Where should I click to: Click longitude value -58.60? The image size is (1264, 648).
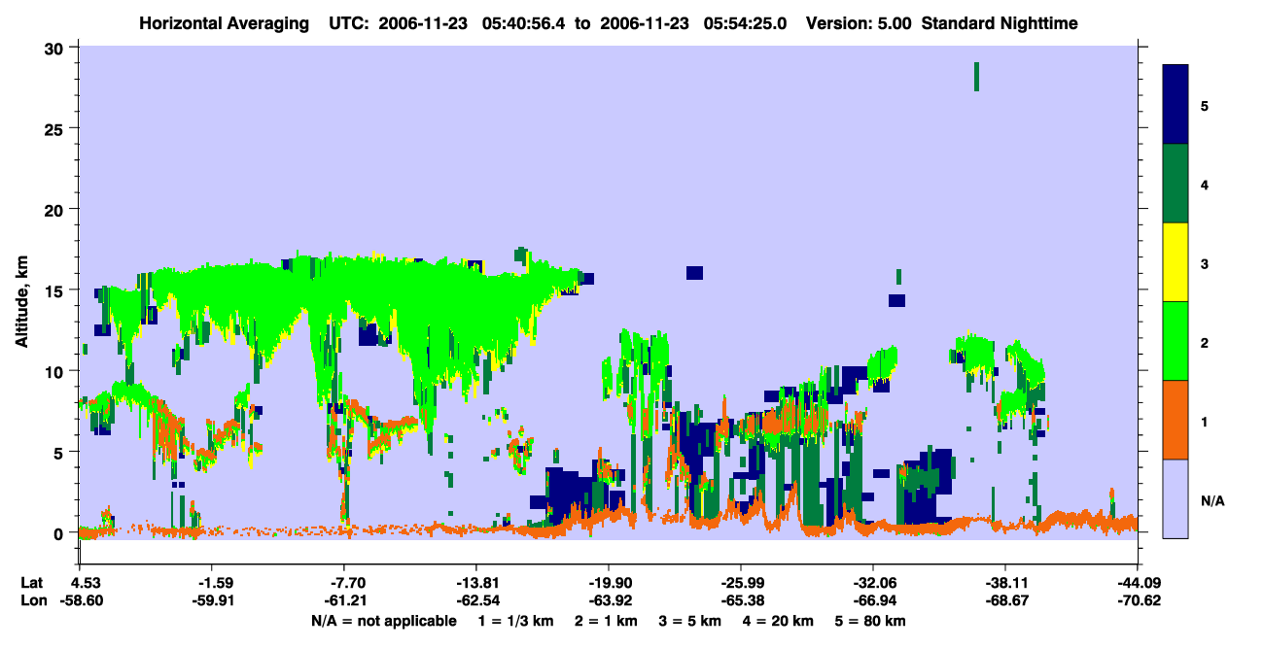click(x=80, y=600)
